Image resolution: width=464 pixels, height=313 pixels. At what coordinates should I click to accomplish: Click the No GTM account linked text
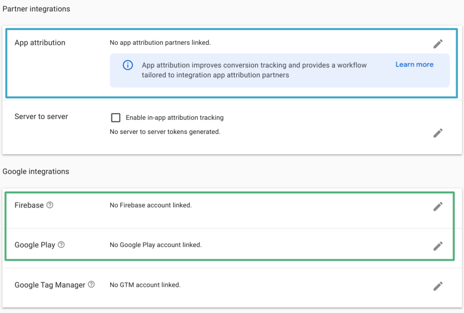pos(146,285)
